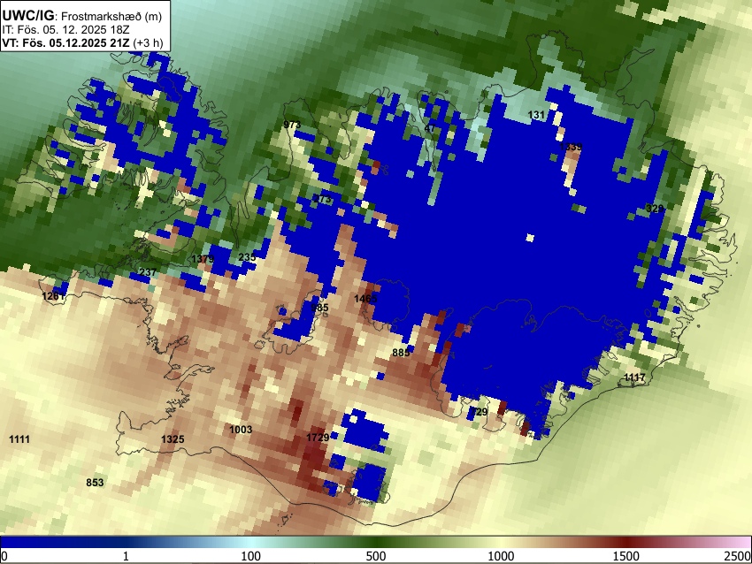Click the map value 1729

[x=318, y=437]
